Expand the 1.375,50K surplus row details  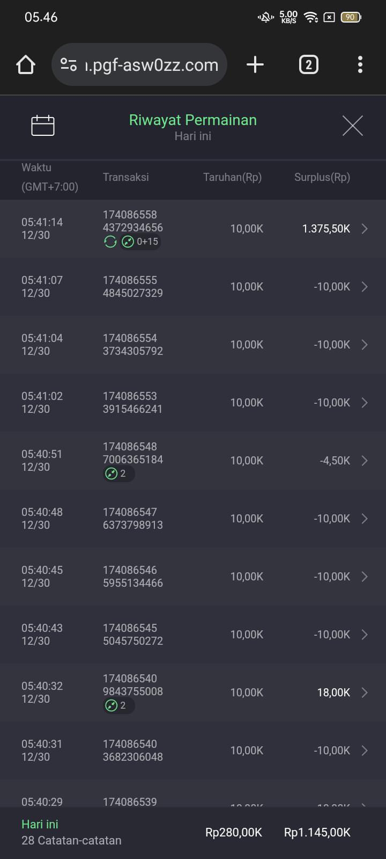click(365, 229)
